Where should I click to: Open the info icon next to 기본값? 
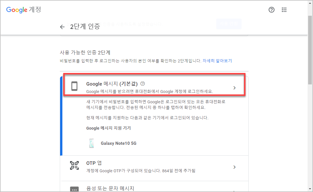coord(142,84)
